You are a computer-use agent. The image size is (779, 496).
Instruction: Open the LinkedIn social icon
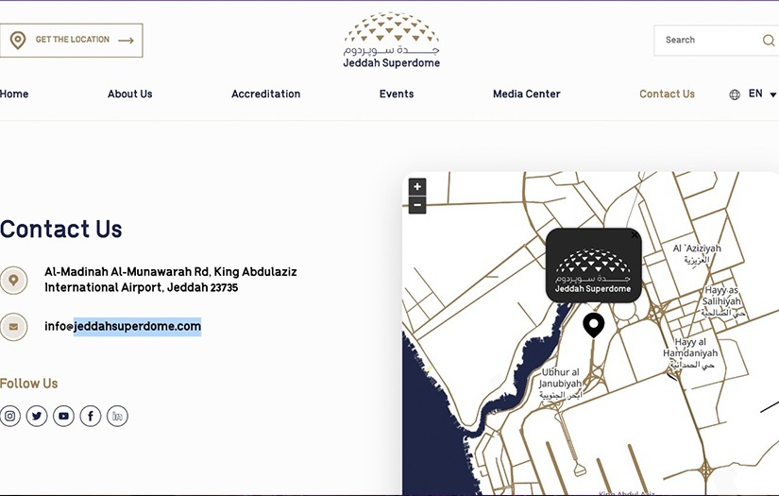click(x=117, y=416)
